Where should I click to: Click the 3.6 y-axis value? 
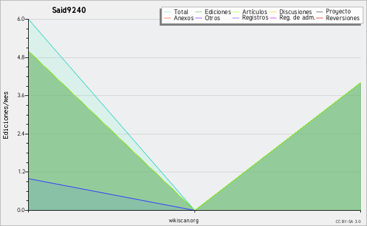click(21, 95)
